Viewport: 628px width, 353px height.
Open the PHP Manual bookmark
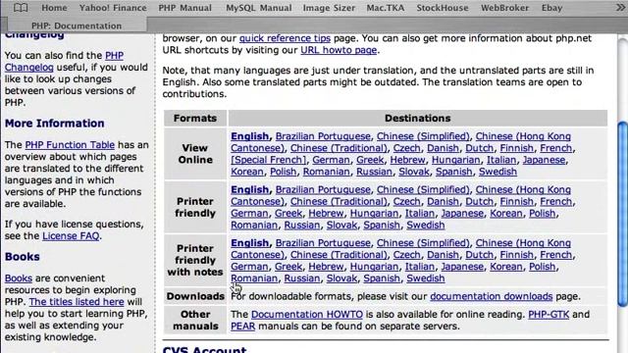pyautogui.click(x=185, y=8)
